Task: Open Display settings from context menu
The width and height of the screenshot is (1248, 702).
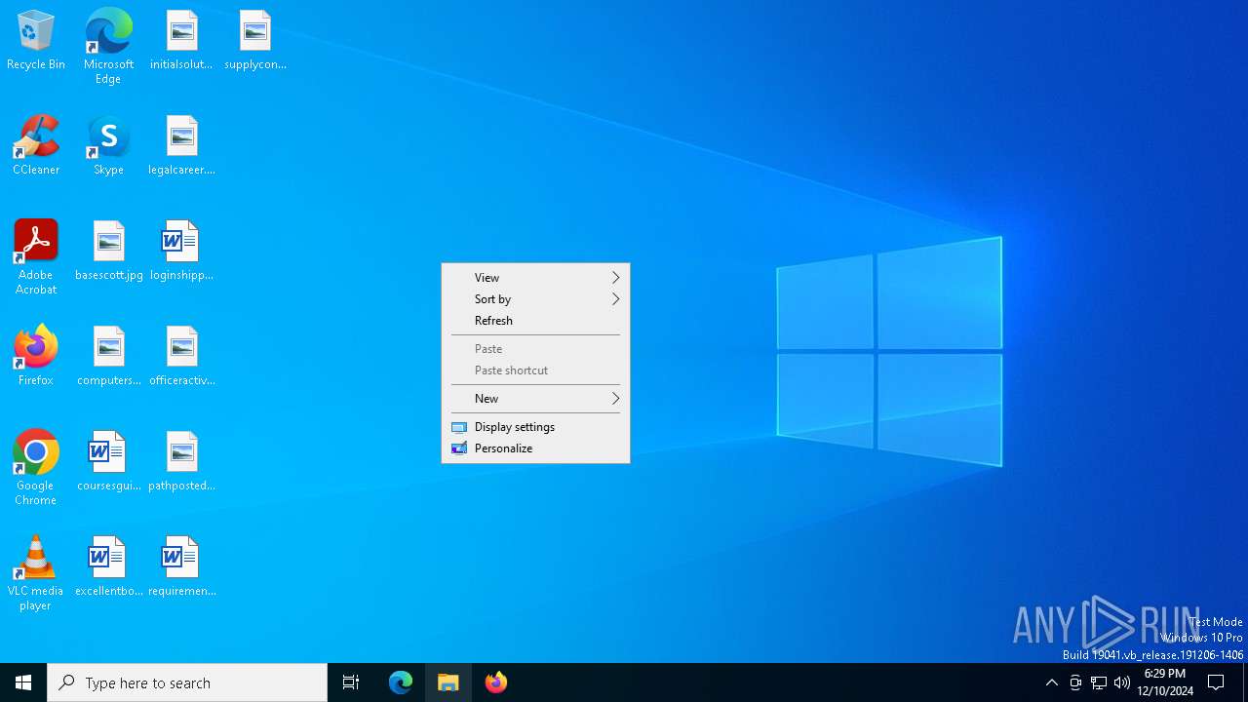Action: [535, 427]
